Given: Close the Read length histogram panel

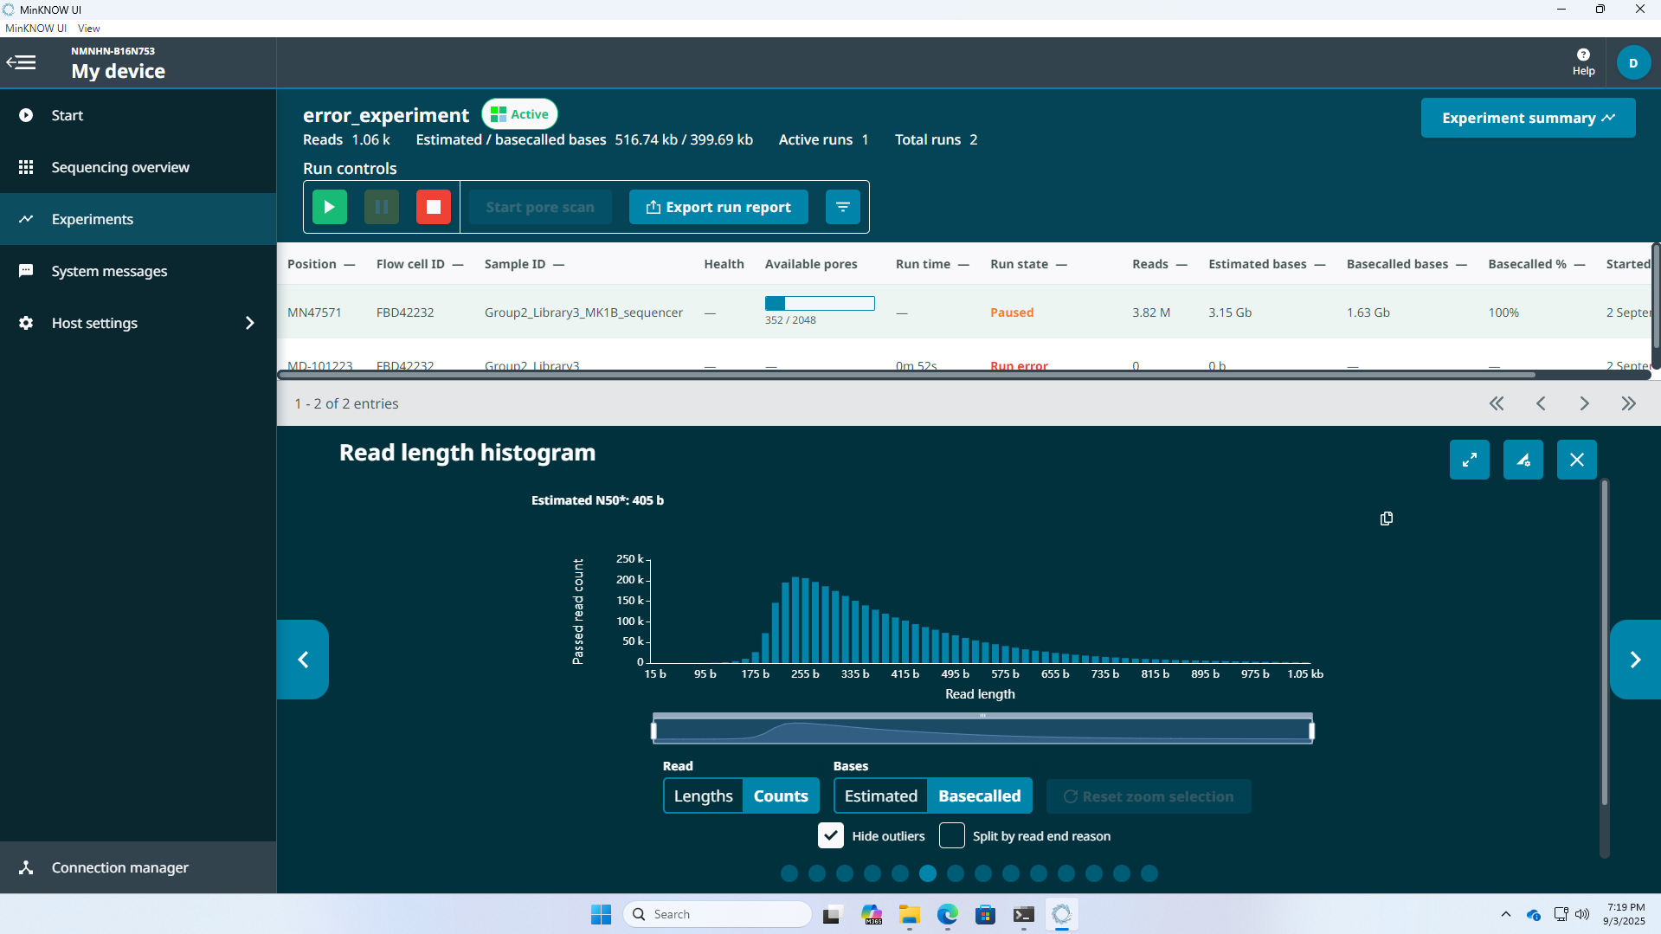Looking at the screenshot, I should (1576, 460).
